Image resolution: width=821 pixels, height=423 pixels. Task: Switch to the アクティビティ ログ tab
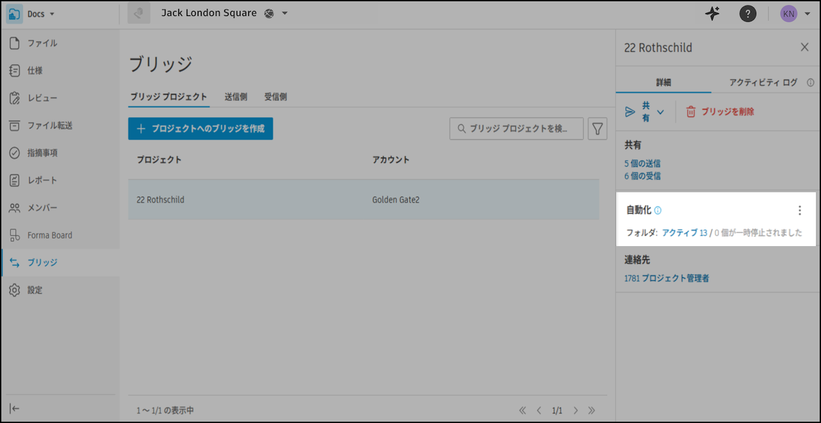[x=763, y=83]
